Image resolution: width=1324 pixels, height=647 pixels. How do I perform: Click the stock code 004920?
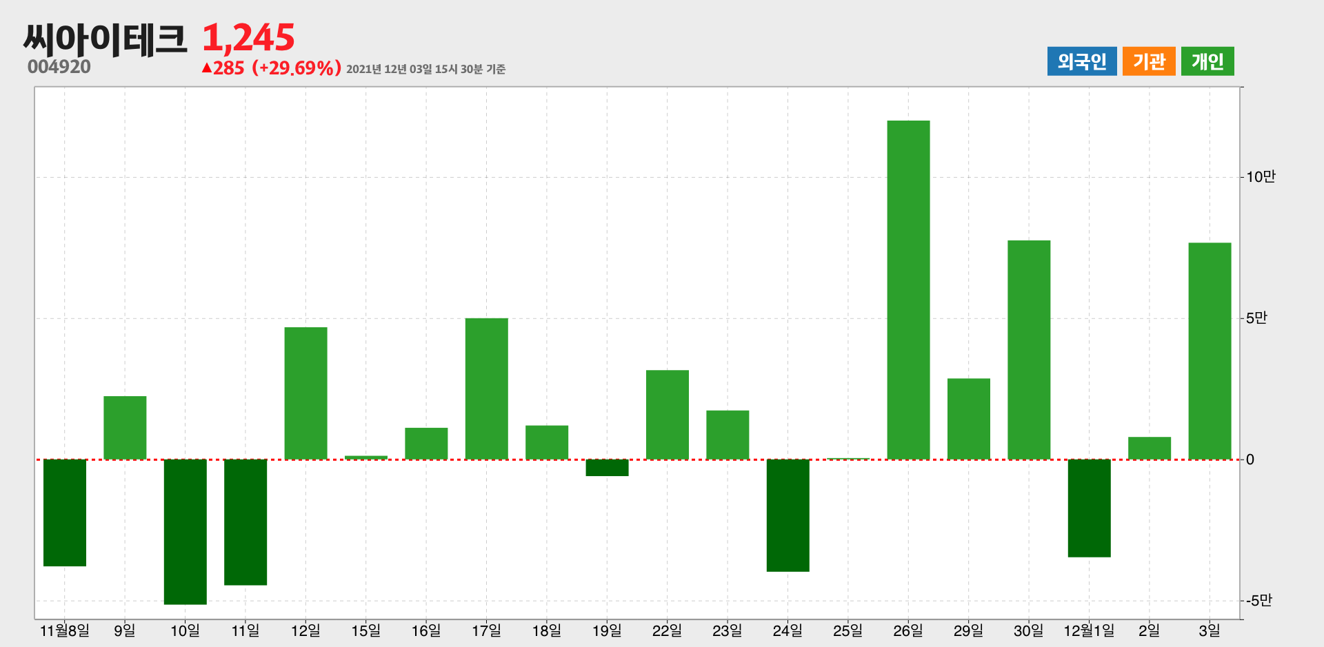click(59, 67)
